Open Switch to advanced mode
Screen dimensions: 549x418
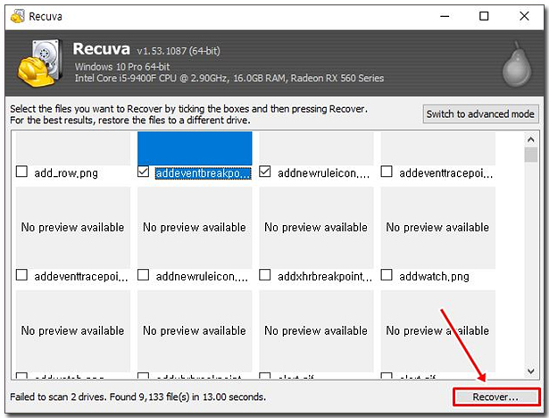click(480, 113)
